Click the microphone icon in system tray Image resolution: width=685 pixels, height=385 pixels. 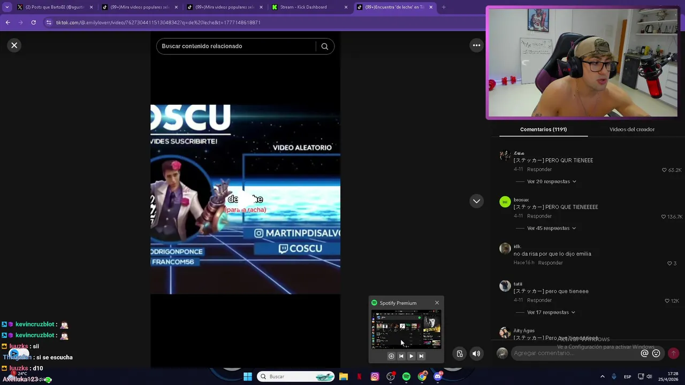pos(614,376)
